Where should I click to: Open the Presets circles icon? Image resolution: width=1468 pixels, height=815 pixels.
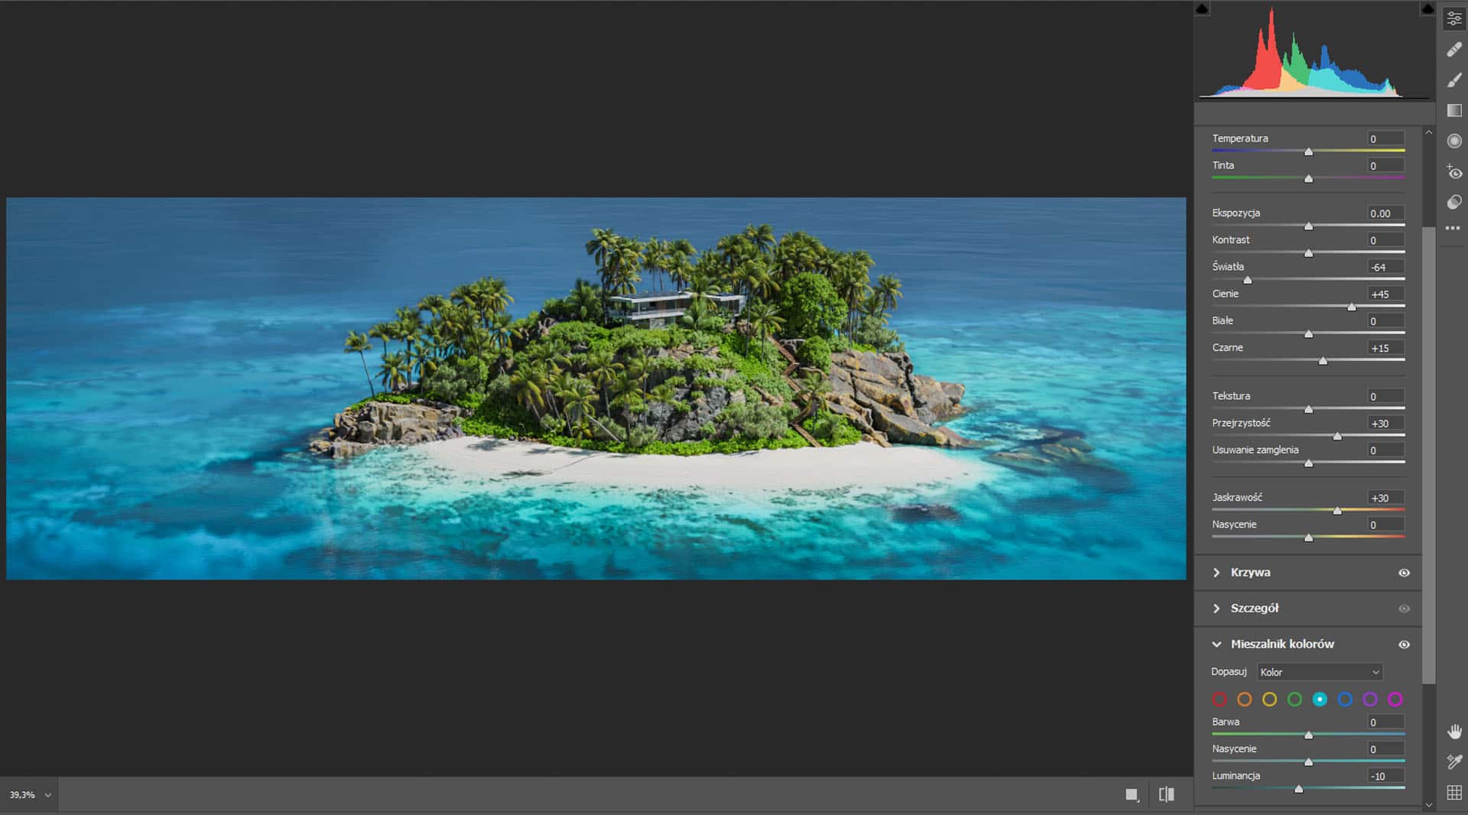coord(1454,202)
